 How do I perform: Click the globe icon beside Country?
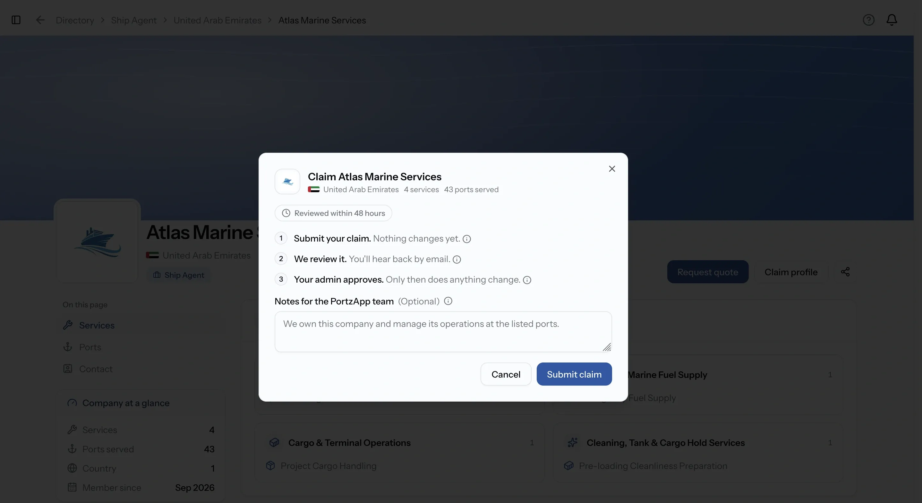click(72, 468)
